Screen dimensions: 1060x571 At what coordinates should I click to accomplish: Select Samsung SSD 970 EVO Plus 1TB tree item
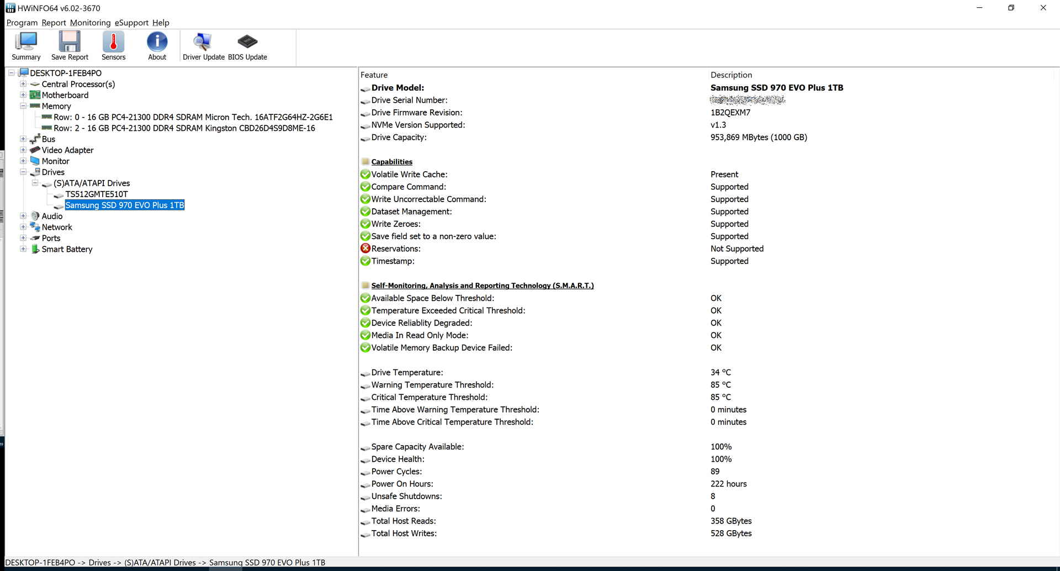125,205
